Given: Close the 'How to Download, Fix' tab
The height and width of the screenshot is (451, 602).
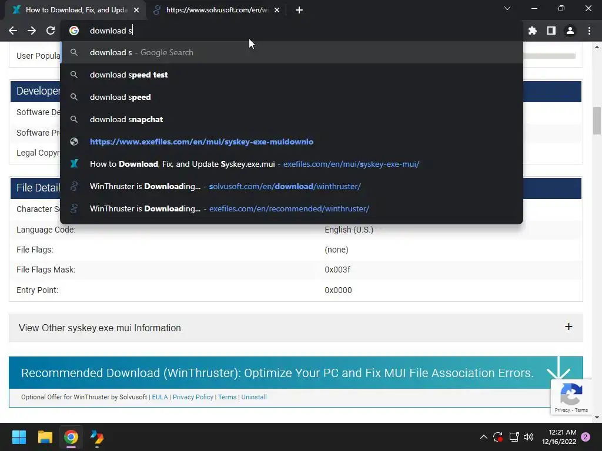Looking at the screenshot, I should click(136, 10).
